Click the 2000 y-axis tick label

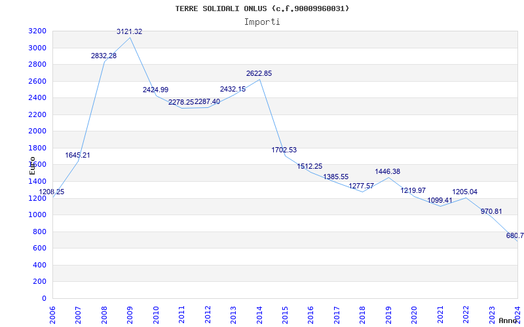click(37, 131)
